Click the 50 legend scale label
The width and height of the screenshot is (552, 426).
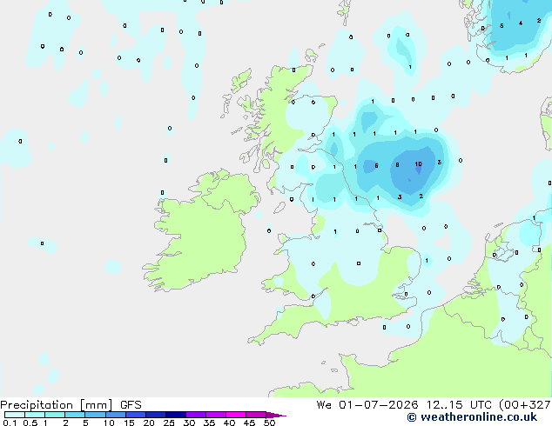tap(269, 423)
